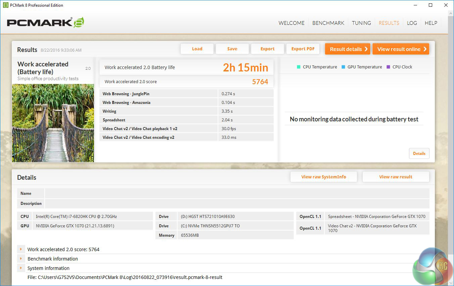Open the Log tab
This screenshot has width=454, height=286.
point(412,23)
